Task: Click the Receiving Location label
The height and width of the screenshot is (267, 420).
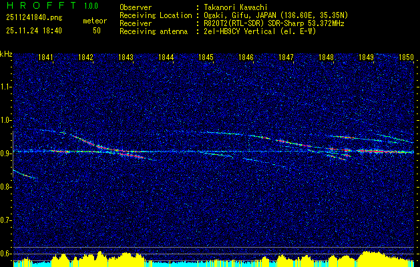Action: [x=156, y=15]
